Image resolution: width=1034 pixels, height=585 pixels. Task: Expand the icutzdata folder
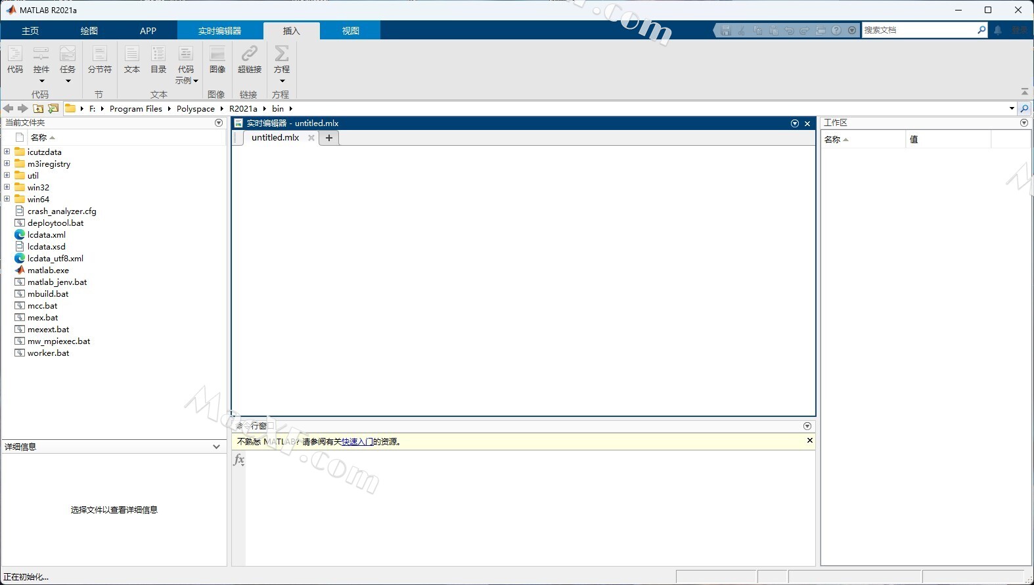[7, 152]
